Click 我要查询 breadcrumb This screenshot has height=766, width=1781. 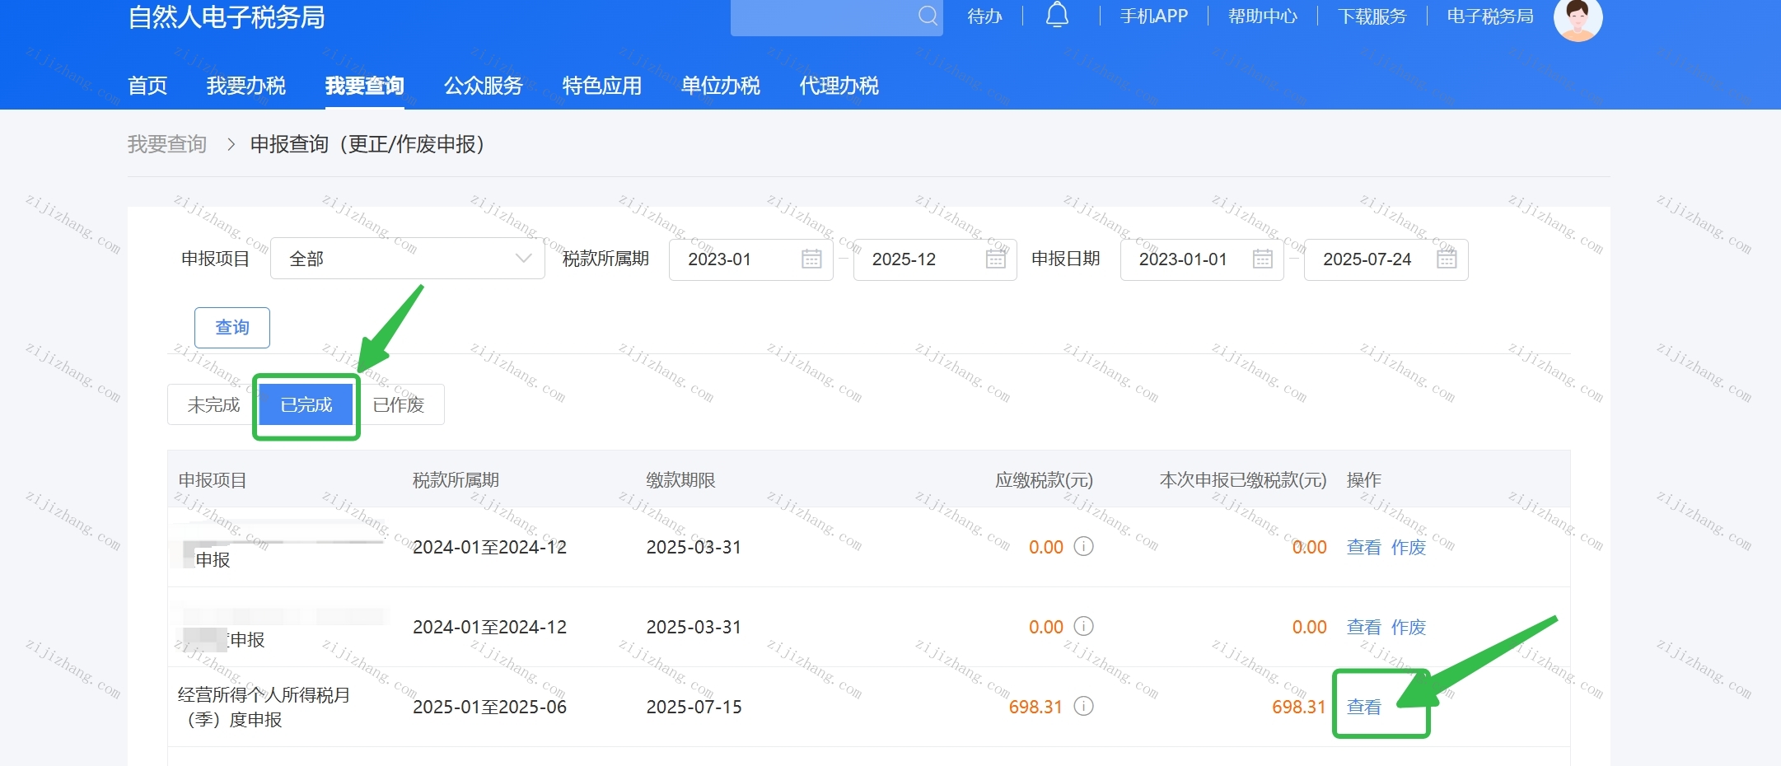click(167, 144)
